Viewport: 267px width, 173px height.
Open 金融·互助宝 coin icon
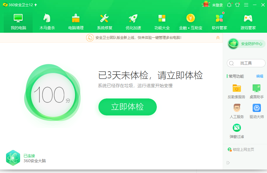[191, 18]
